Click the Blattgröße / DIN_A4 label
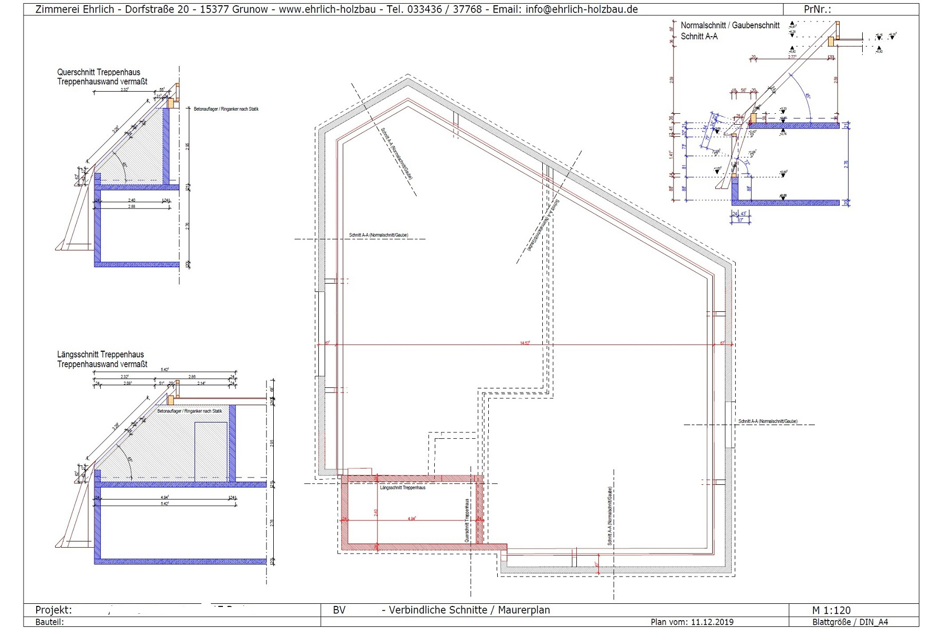This screenshot has width=944, height=629. (850, 622)
